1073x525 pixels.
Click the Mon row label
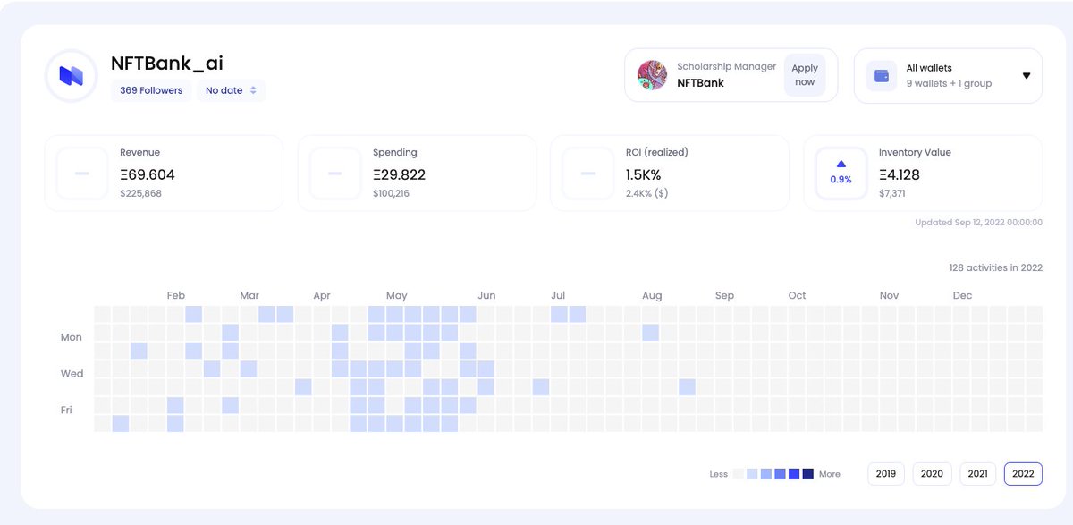[x=72, y=337]
